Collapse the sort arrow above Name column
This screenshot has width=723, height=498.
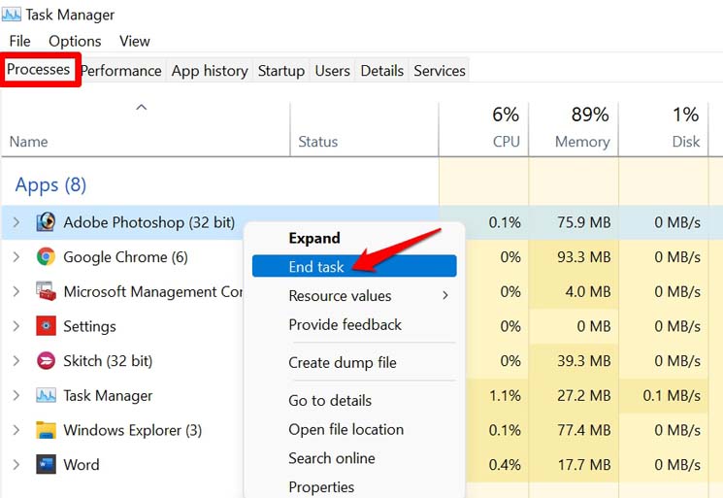pyautogui.click(x=142, y=108)
